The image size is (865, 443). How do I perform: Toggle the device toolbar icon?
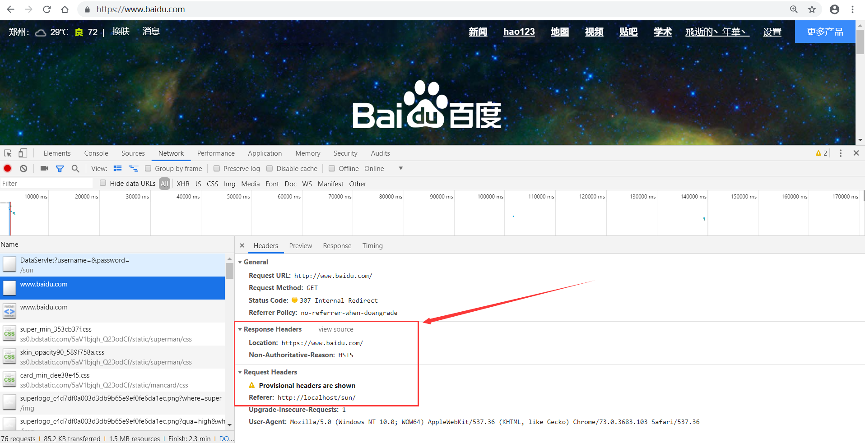tap(23, 153)
